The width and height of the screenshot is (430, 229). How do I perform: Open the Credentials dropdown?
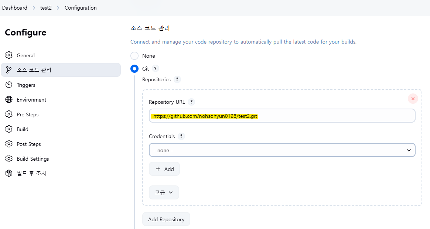(282, 150)
